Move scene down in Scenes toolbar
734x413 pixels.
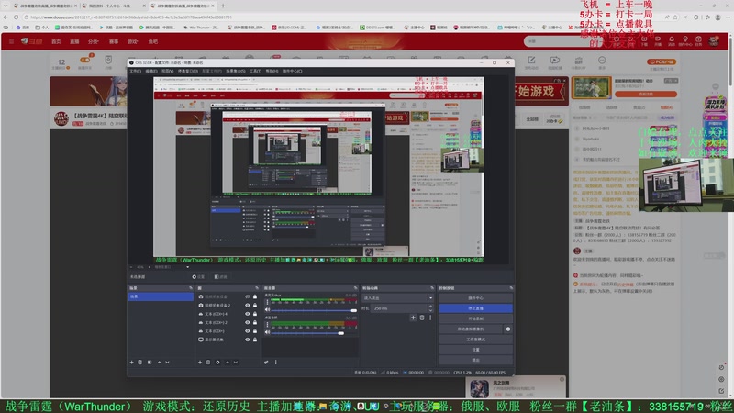point(167,362)
